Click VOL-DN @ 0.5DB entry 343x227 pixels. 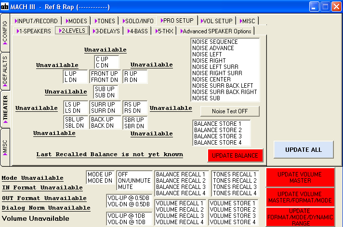(129, 204)
